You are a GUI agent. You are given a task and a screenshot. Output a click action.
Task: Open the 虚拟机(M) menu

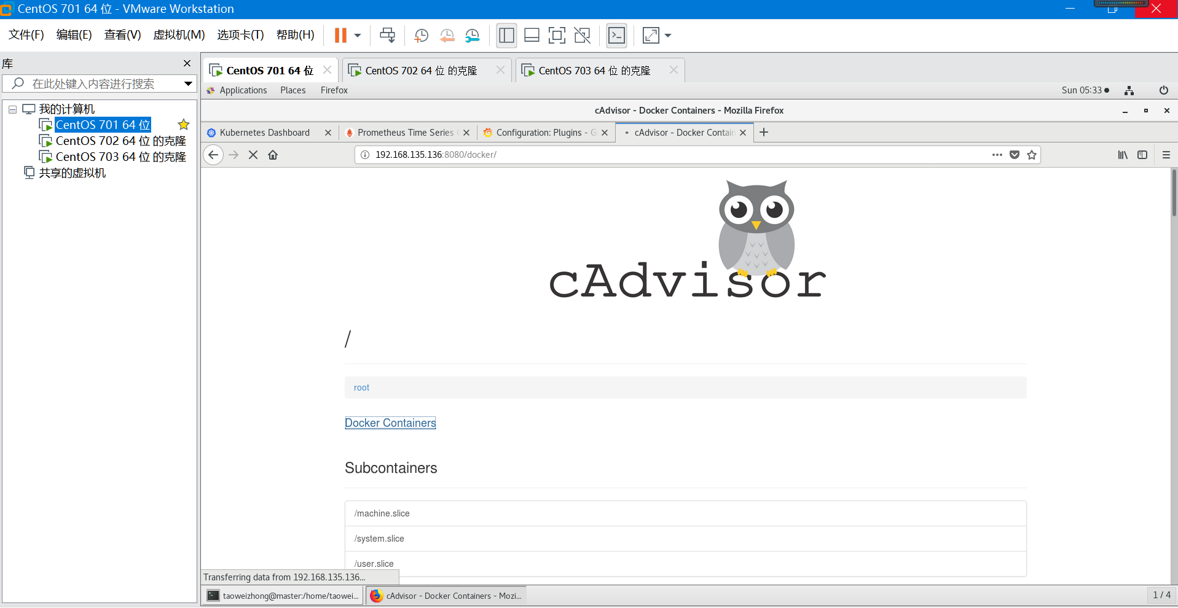click(179, 35)
